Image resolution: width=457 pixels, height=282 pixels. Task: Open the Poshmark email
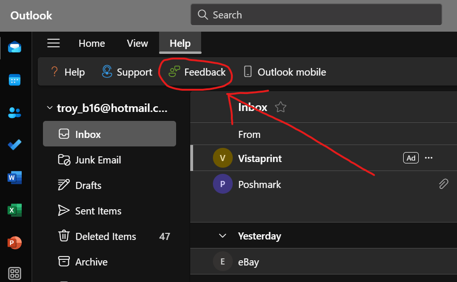[323, 184]
